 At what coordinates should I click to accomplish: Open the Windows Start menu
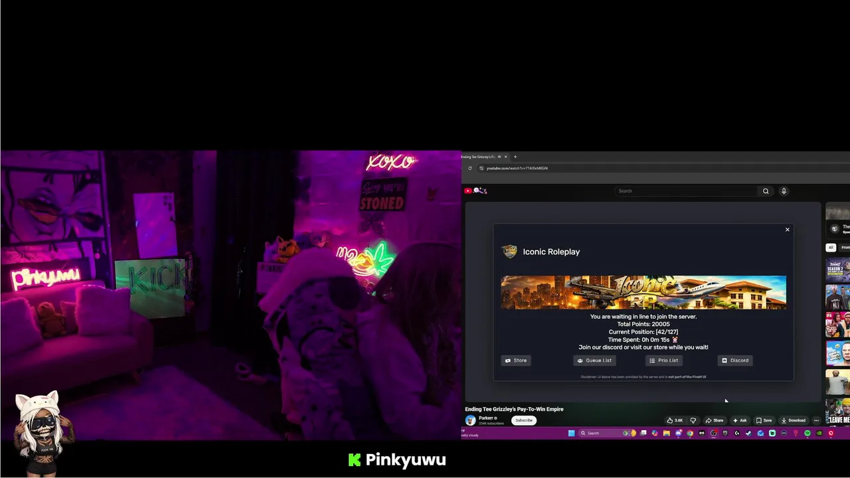[572, 433]
